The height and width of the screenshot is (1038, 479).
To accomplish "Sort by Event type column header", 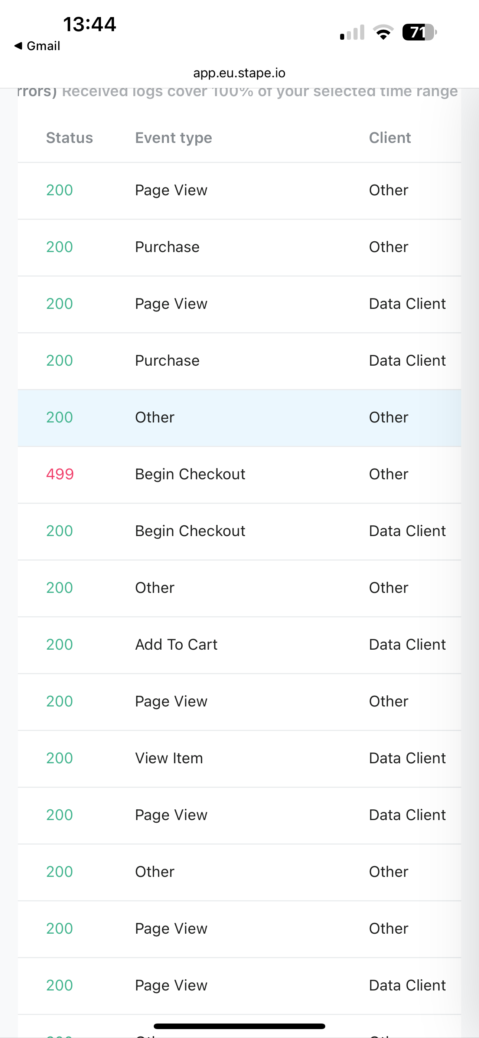I will [x=173, y=138].
